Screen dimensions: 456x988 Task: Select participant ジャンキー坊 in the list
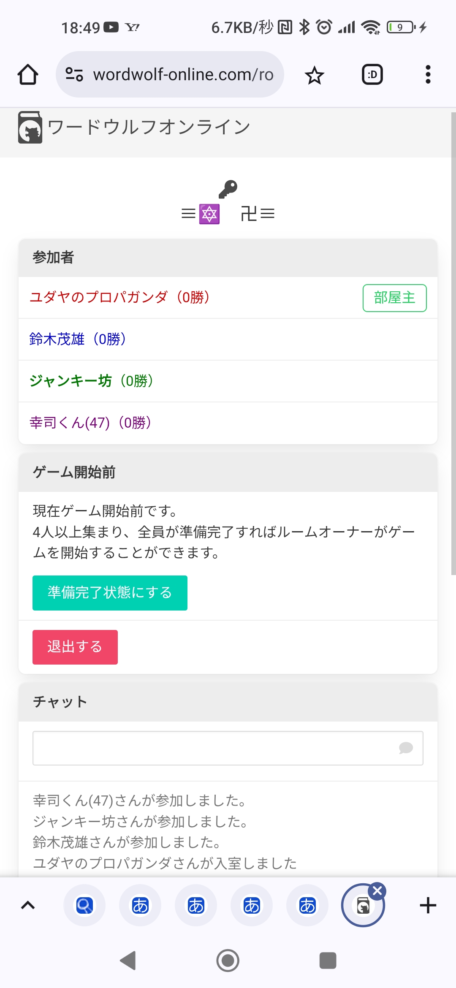point(228,381)
